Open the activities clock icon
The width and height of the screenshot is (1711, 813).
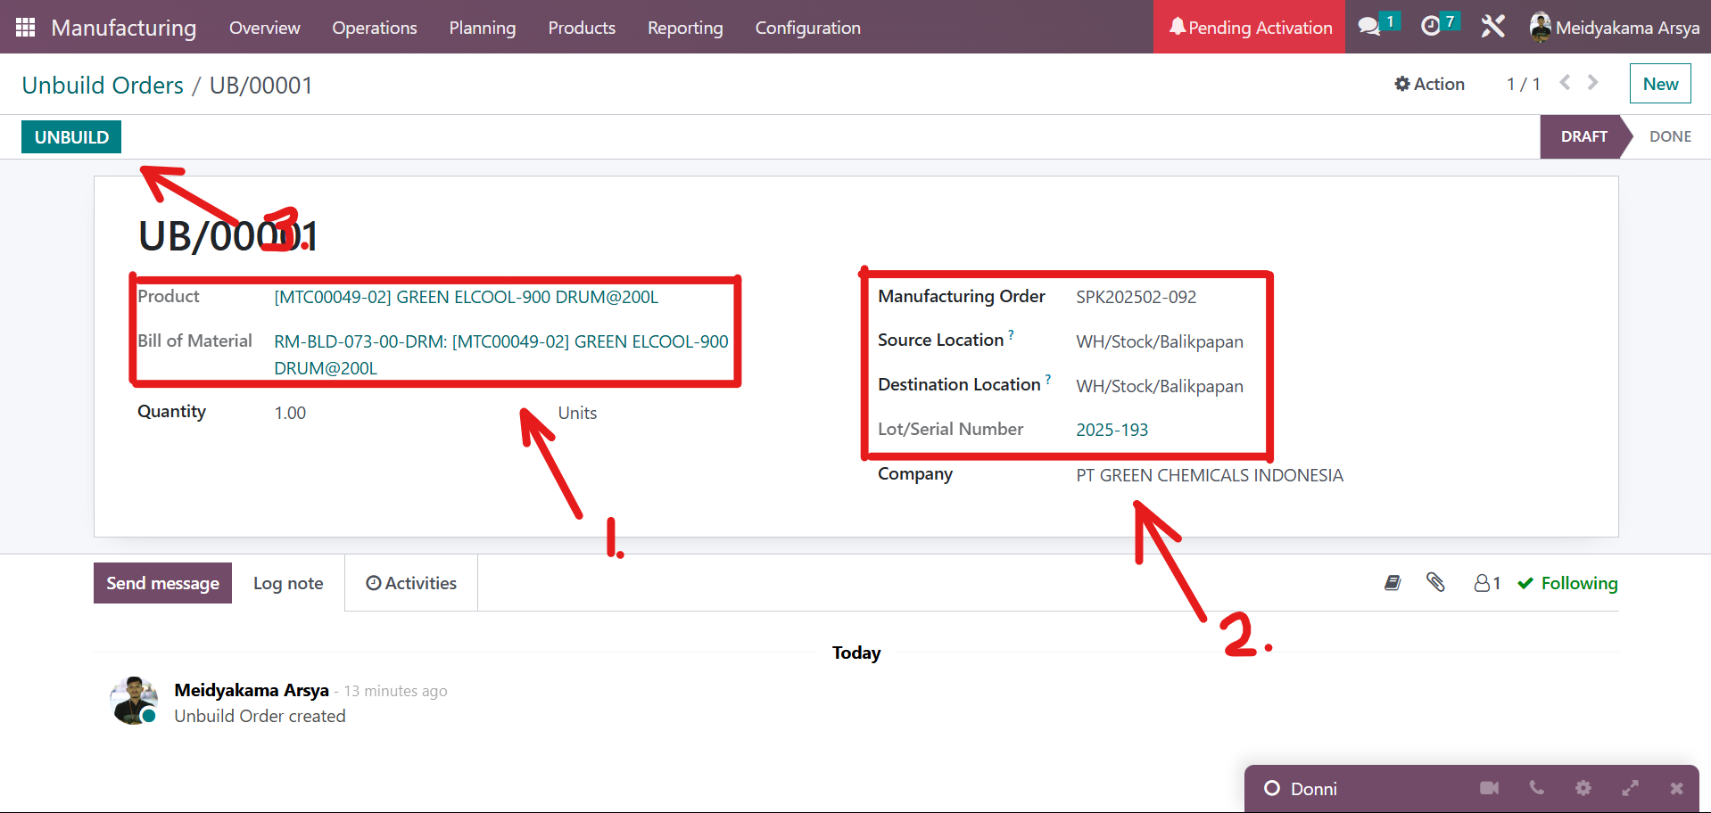click(x=1431, y=27)
